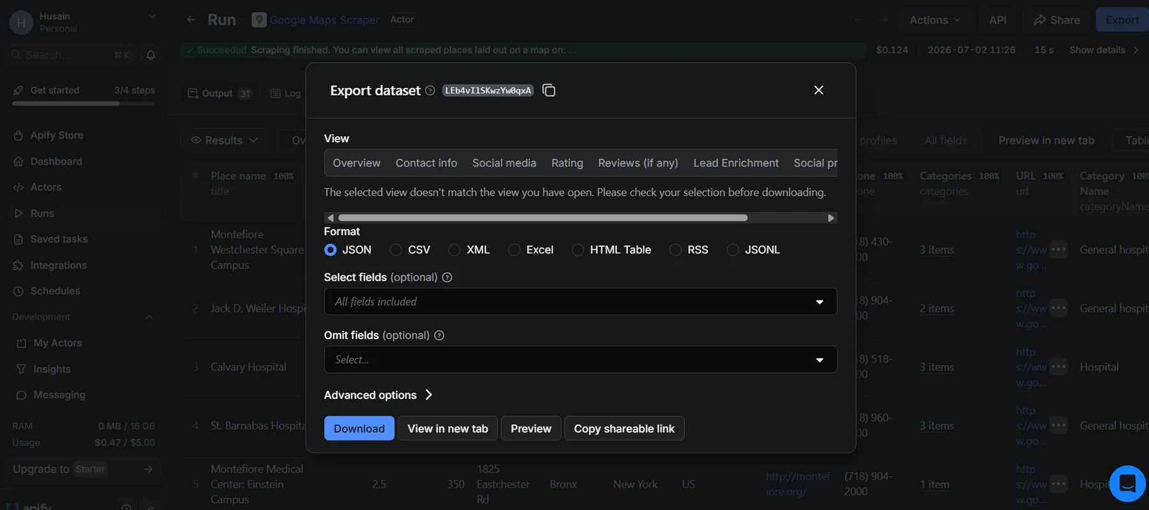Image resolution: width=1149 pixels, height=510 pixels.
Task: Select CSV format radio button
Action: (x=396, y=250)
